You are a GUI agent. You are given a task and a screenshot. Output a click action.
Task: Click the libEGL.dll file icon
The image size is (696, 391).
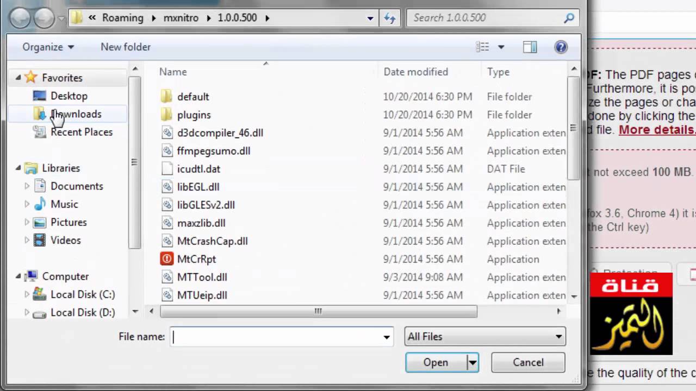[167, 187]
